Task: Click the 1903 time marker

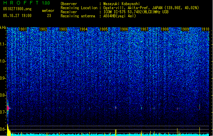Action: click(63, 29)
